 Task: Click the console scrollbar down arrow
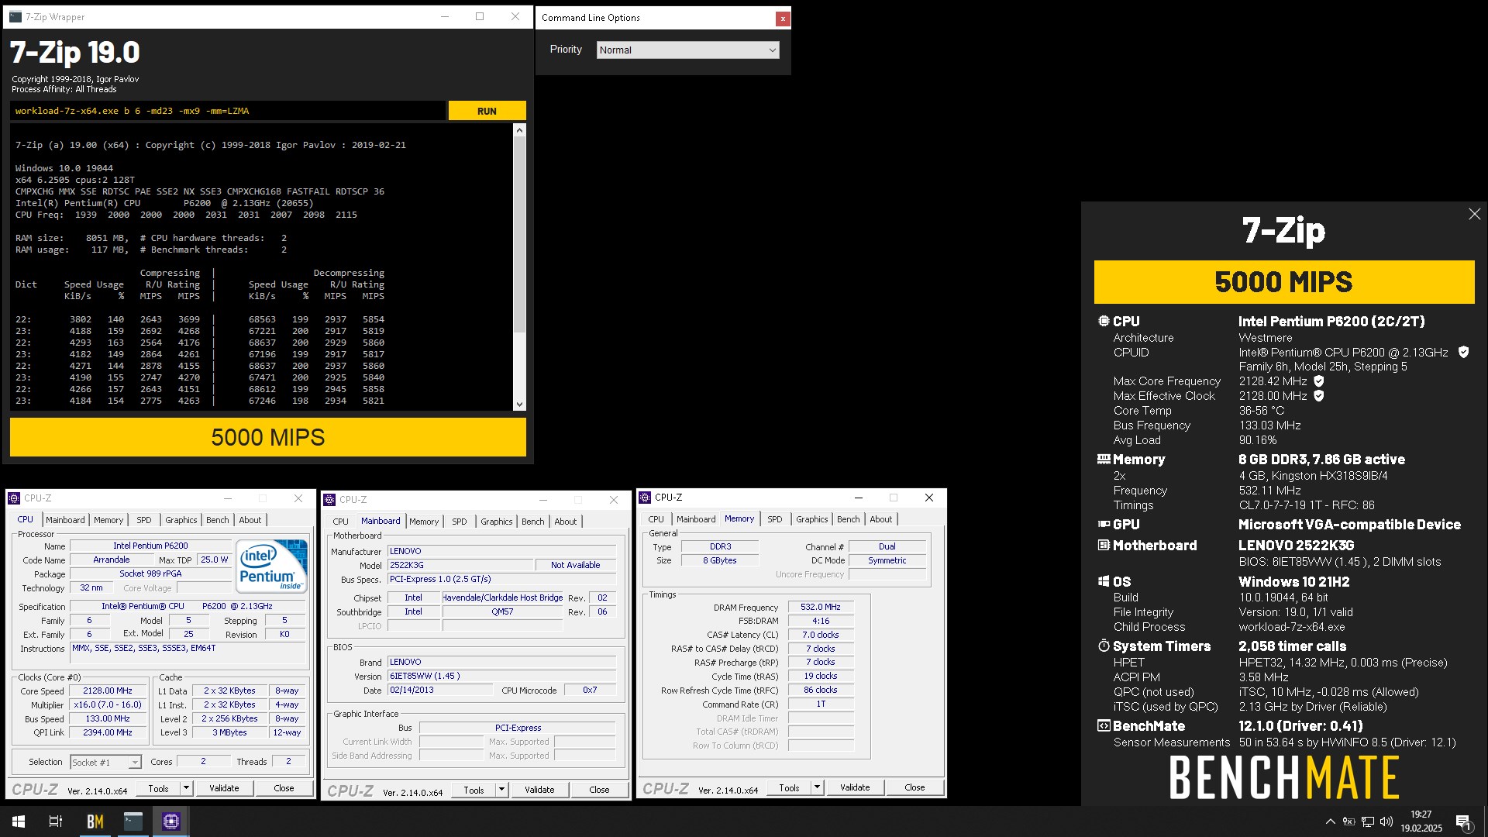(519, 405)
